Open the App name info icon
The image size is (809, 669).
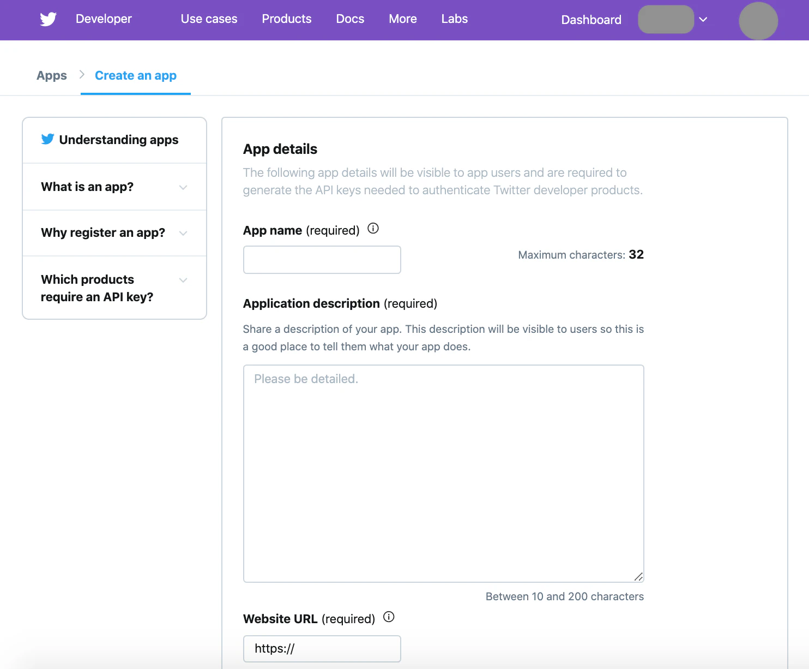(373, 229)
